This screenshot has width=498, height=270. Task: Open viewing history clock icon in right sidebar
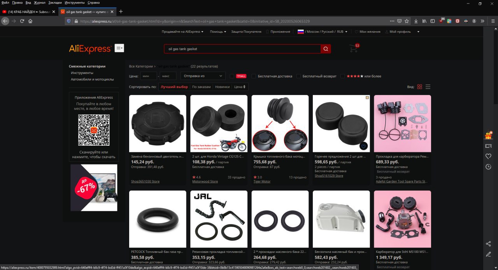pyautogui.click(x=488, y=167)
